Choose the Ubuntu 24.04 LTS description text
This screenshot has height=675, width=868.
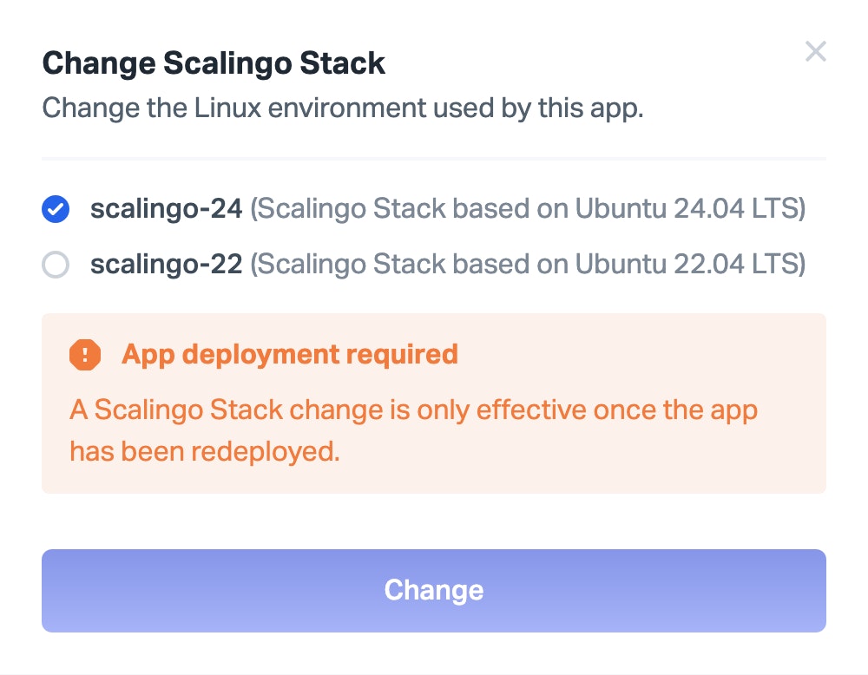[x=528, y=209]
